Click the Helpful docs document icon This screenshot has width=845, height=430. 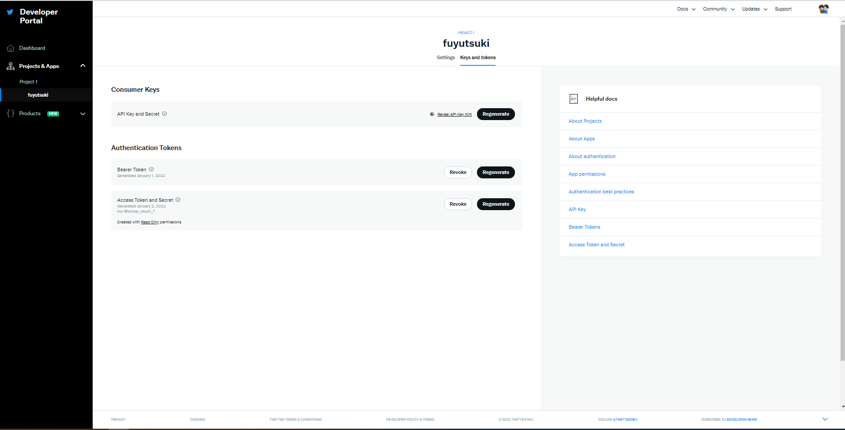pyautogui.click(x=574, y=99)
